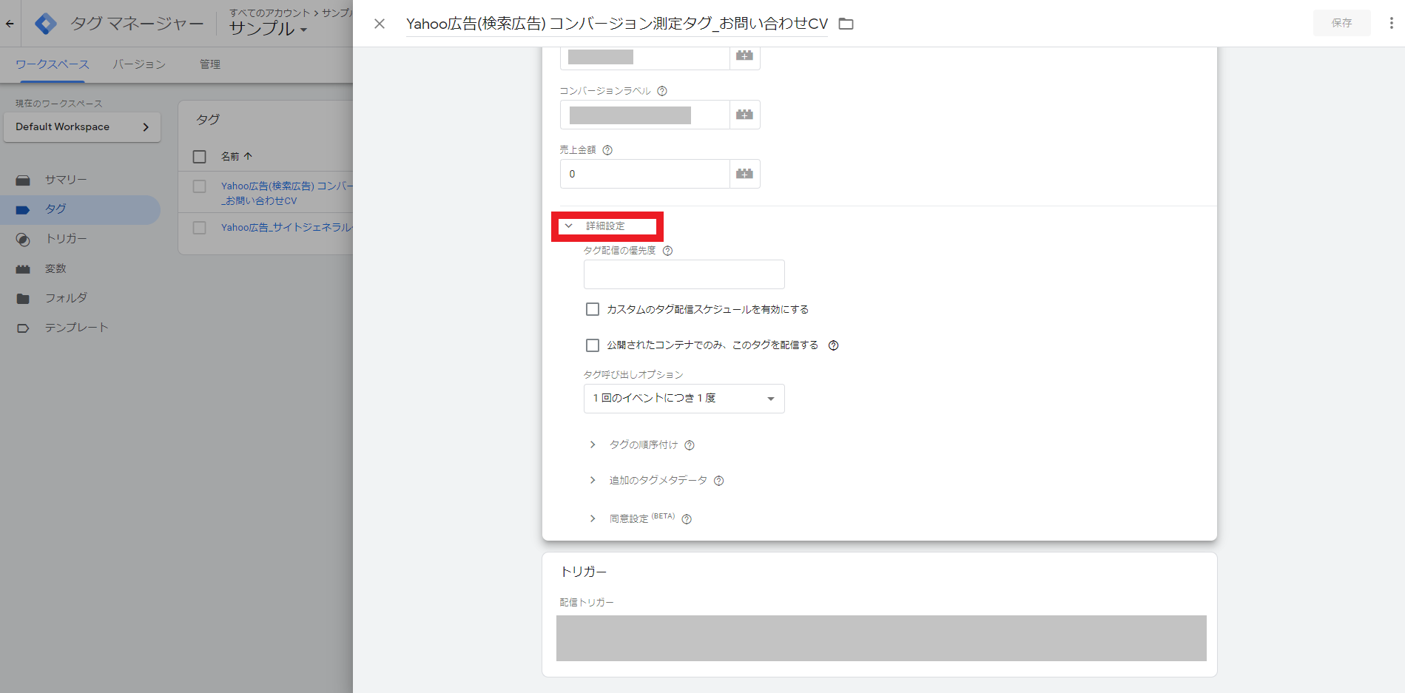Open help for 公開されたコンテナ option
The width and height of the screenshot is (1405, 693).
[833, 345]
